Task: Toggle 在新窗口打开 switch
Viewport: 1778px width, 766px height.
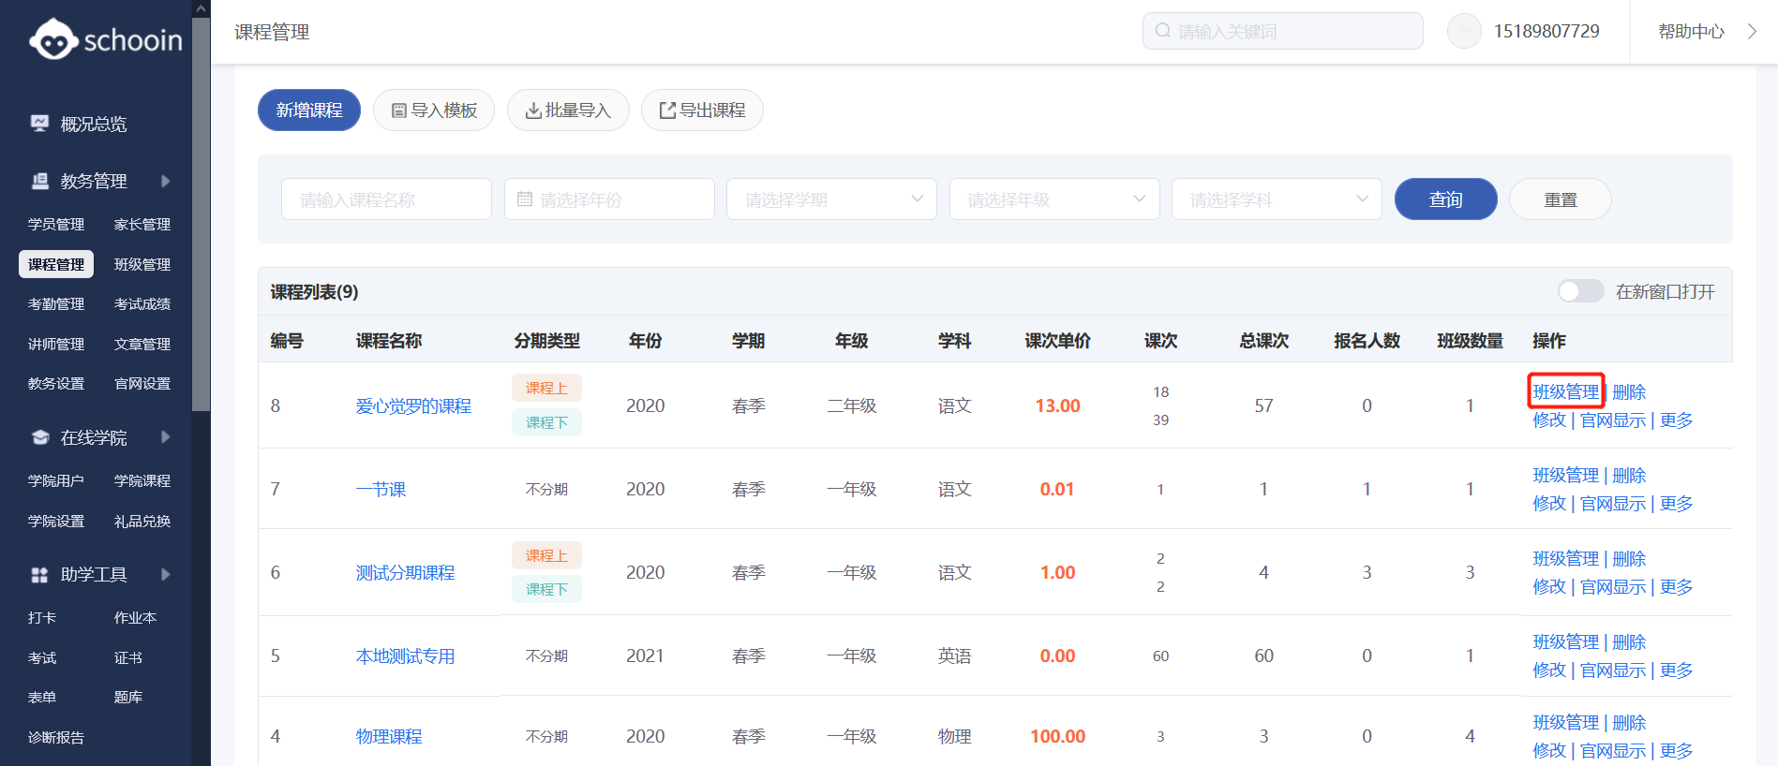Action: pyautogui.click(x=1581, y=291)
